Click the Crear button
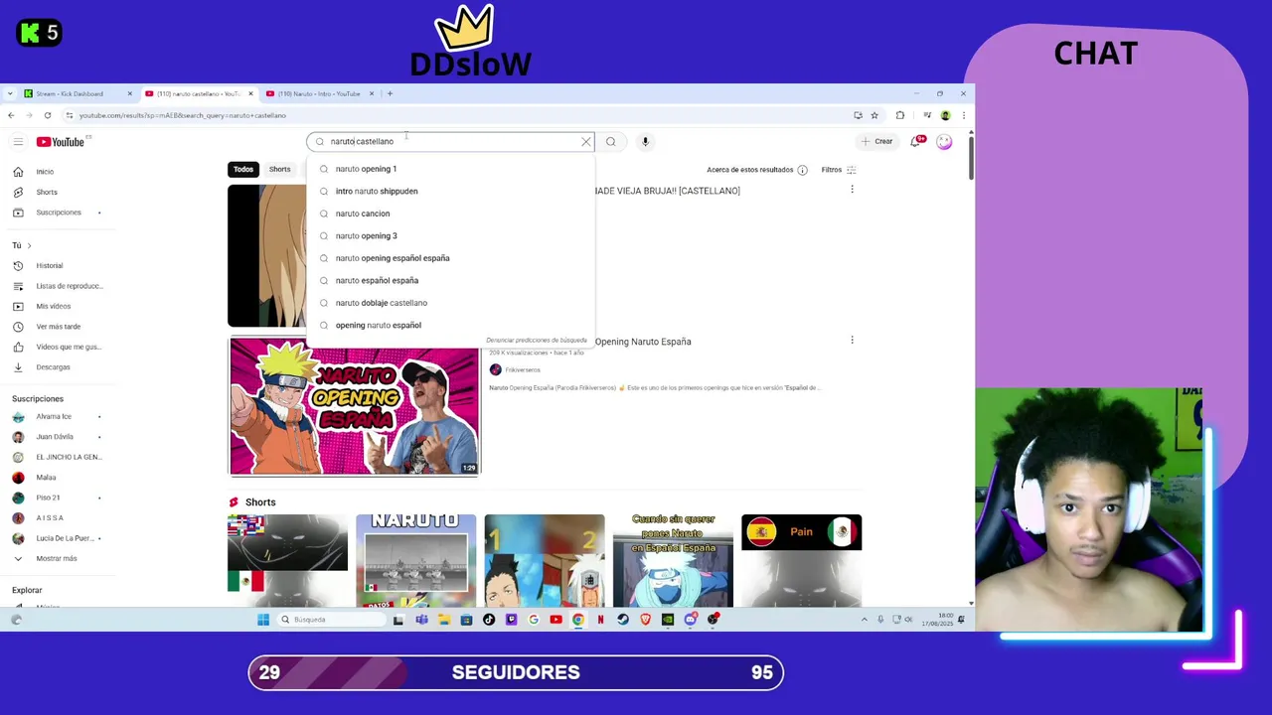This screenshot has height=715, width=1272. coord(877,141)
